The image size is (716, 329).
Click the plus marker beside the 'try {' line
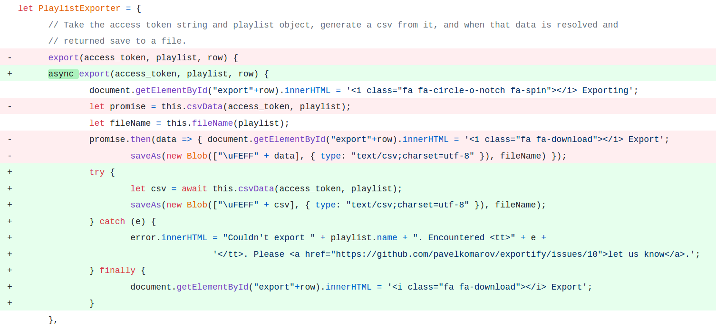[10, 172]
